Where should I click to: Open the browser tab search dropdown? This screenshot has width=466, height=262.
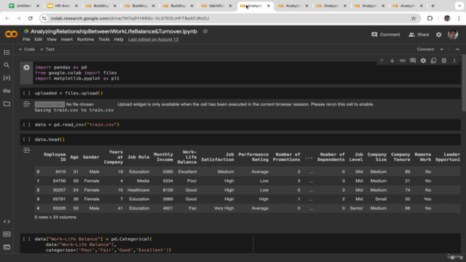click(459, 6)
